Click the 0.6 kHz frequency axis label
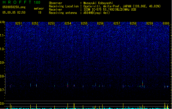172x109 pixels. (x=2, y=104)
